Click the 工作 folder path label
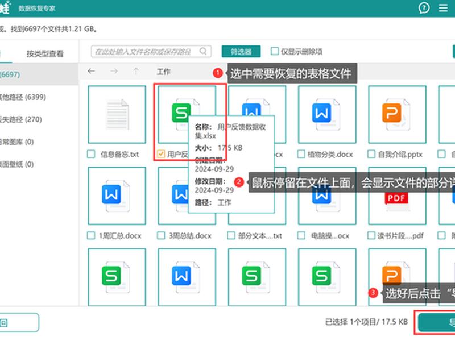The width and height of the screenshot is (455, 341). click(164, 72)
